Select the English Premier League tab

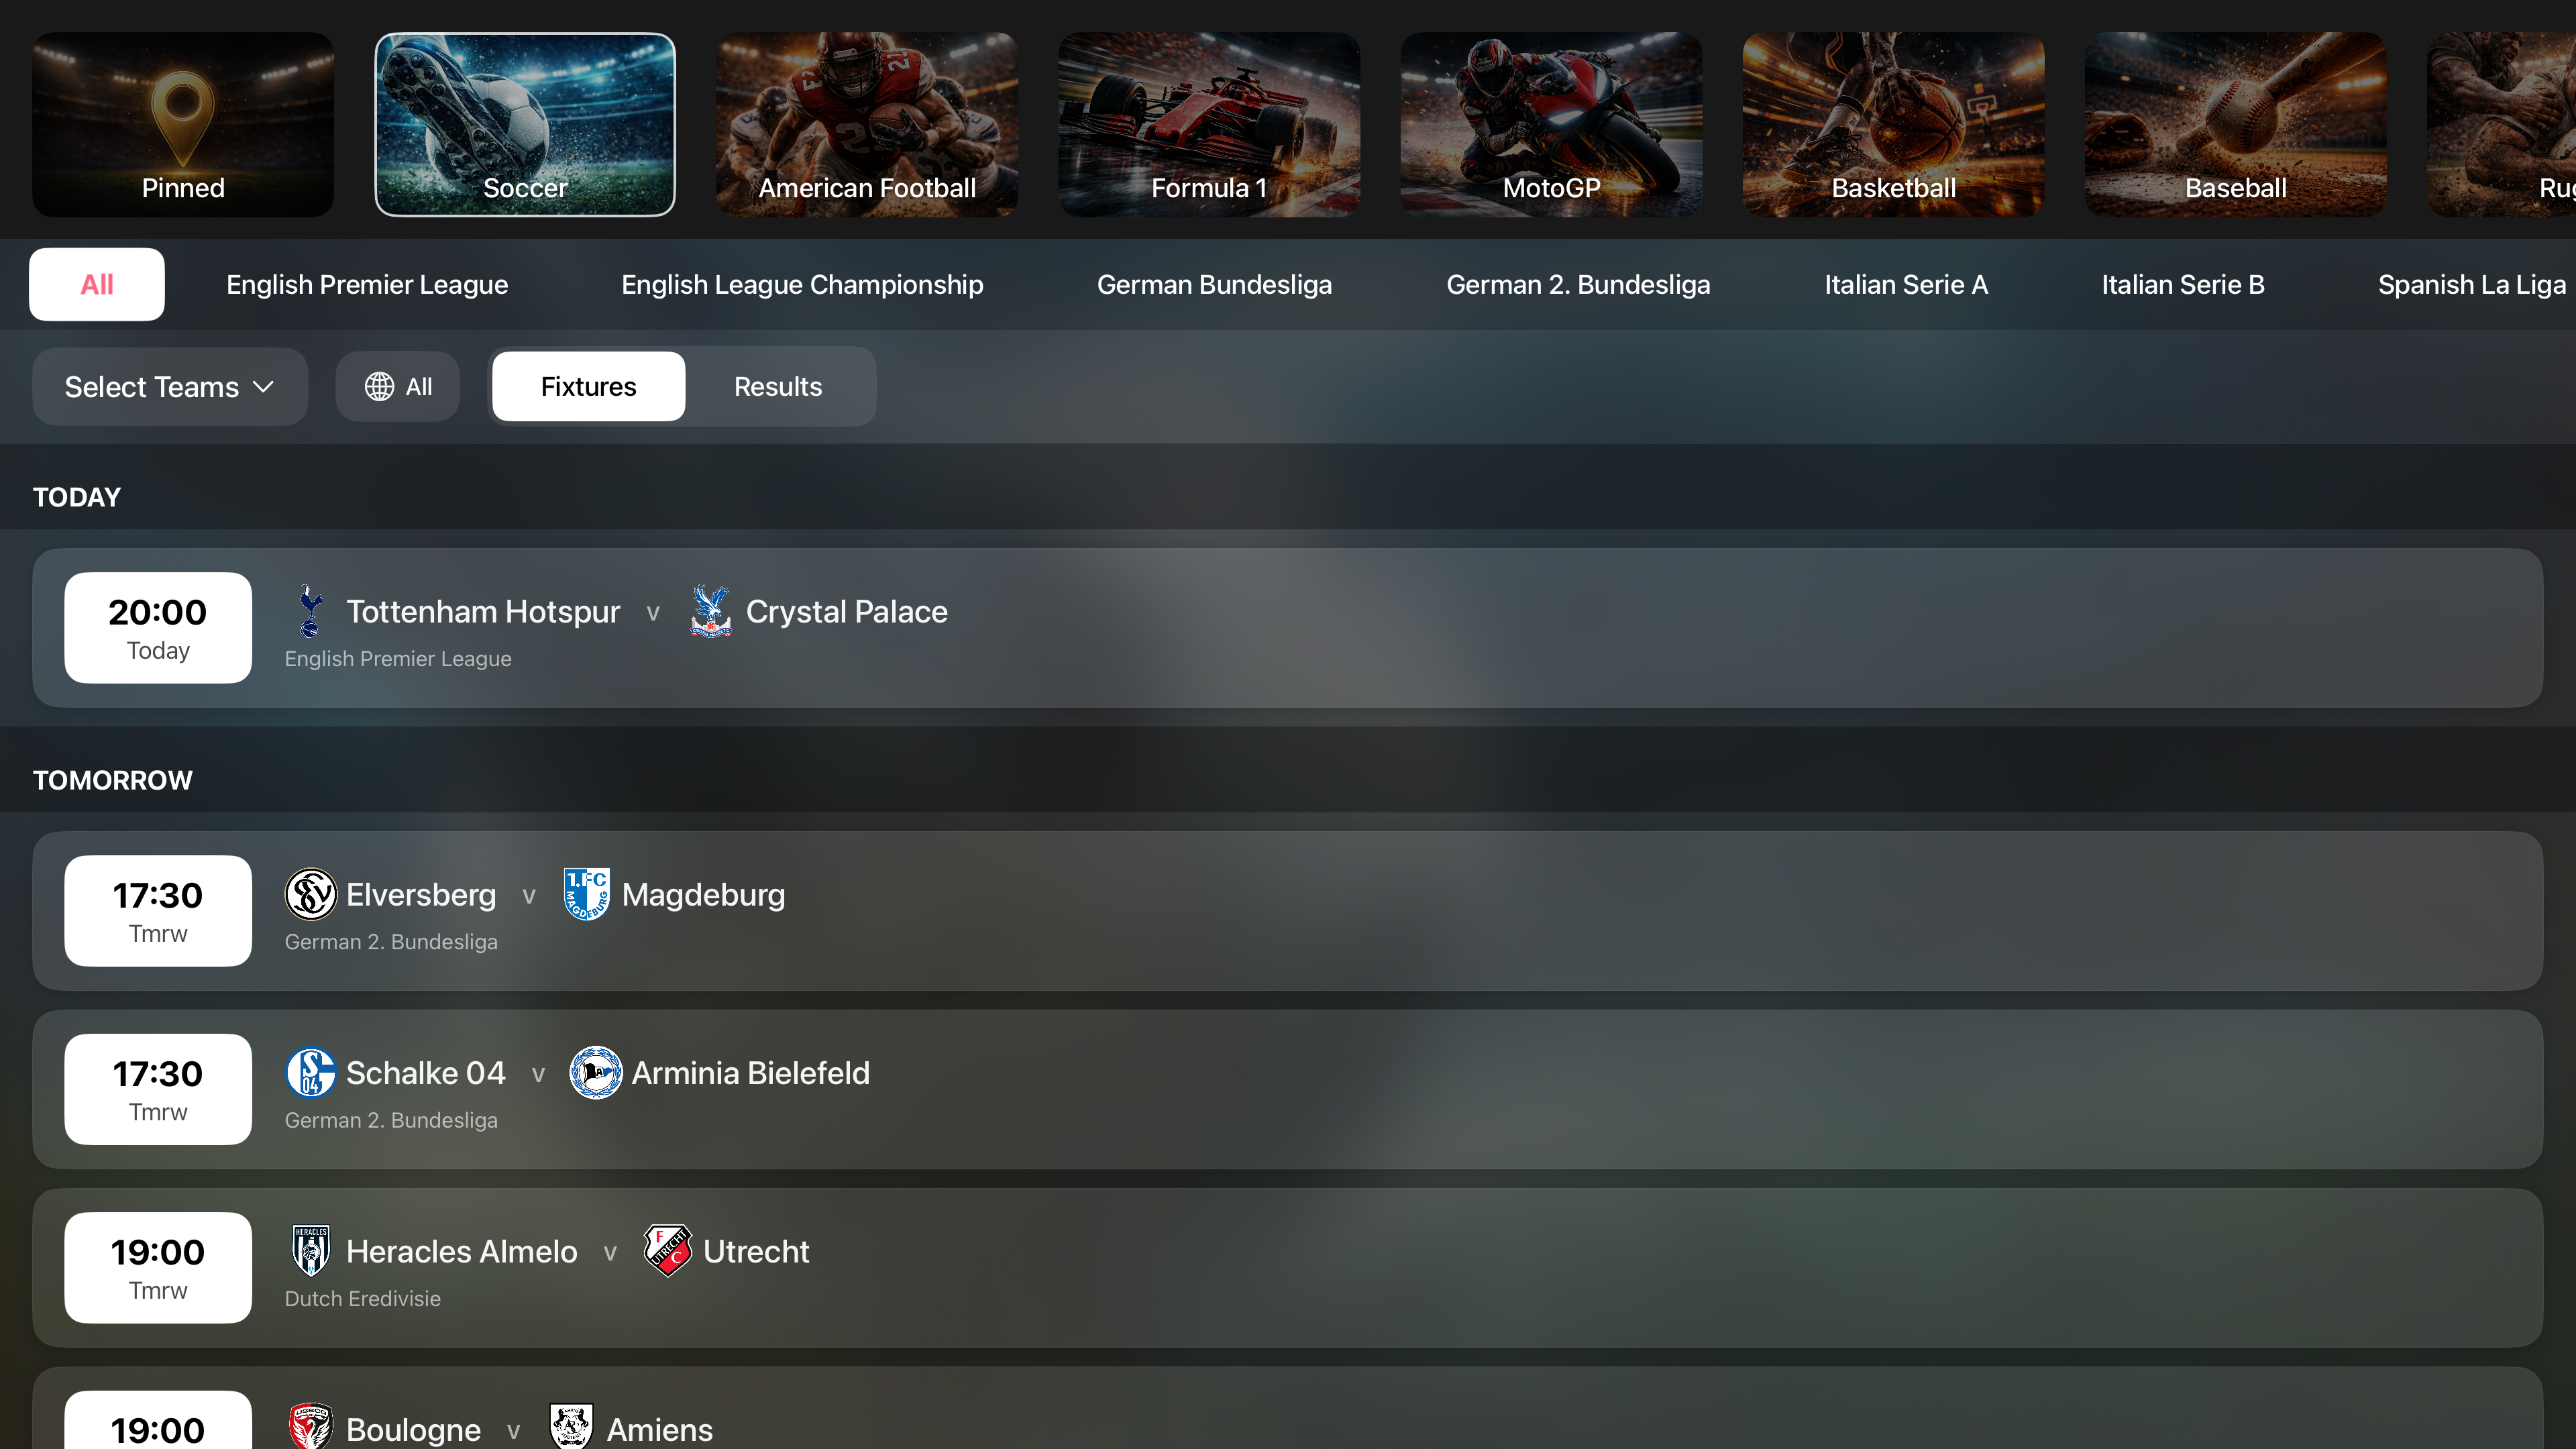(367, 285)
